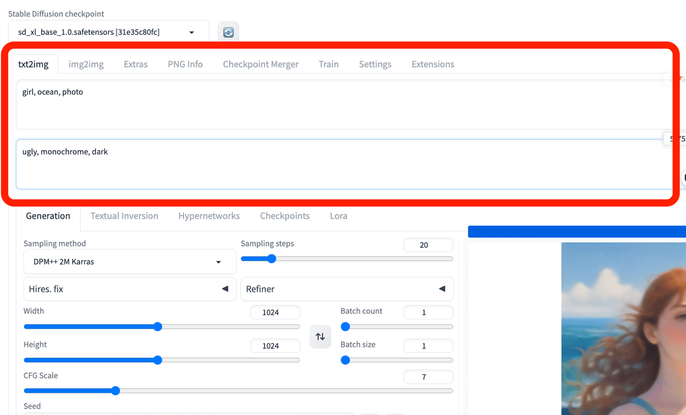Click the CFG Scale slider
Screen dimensions: 686x415
[238, 390]
